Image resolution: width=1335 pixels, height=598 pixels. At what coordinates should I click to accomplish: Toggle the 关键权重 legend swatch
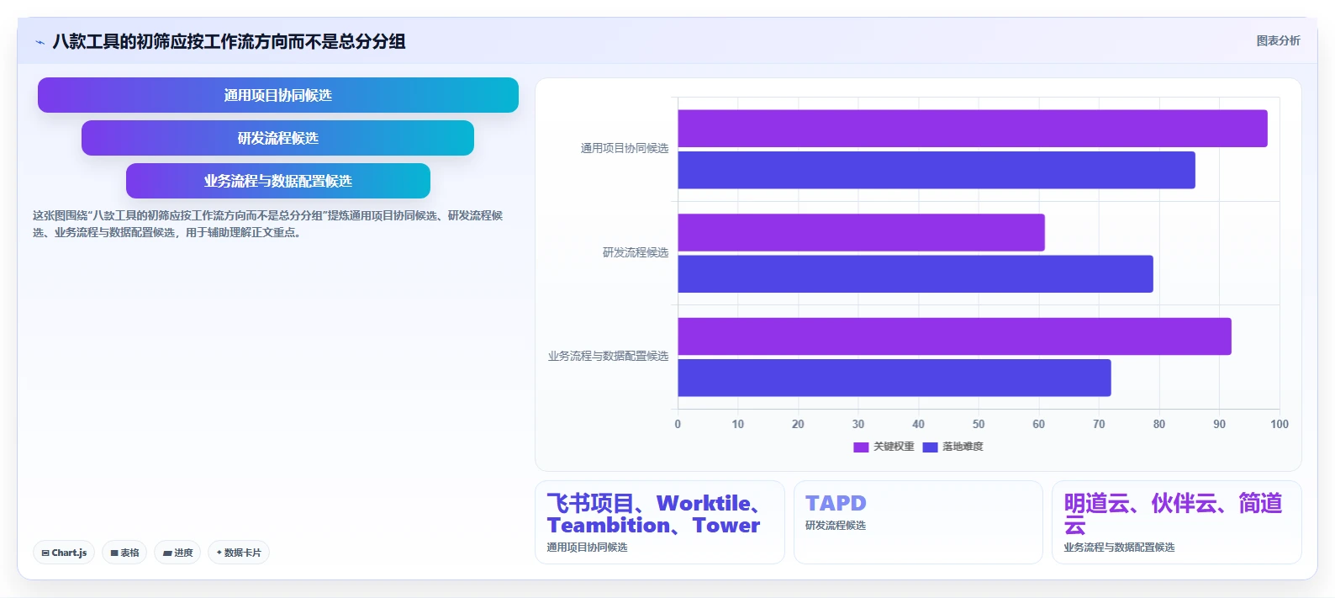tap(861, 447)
